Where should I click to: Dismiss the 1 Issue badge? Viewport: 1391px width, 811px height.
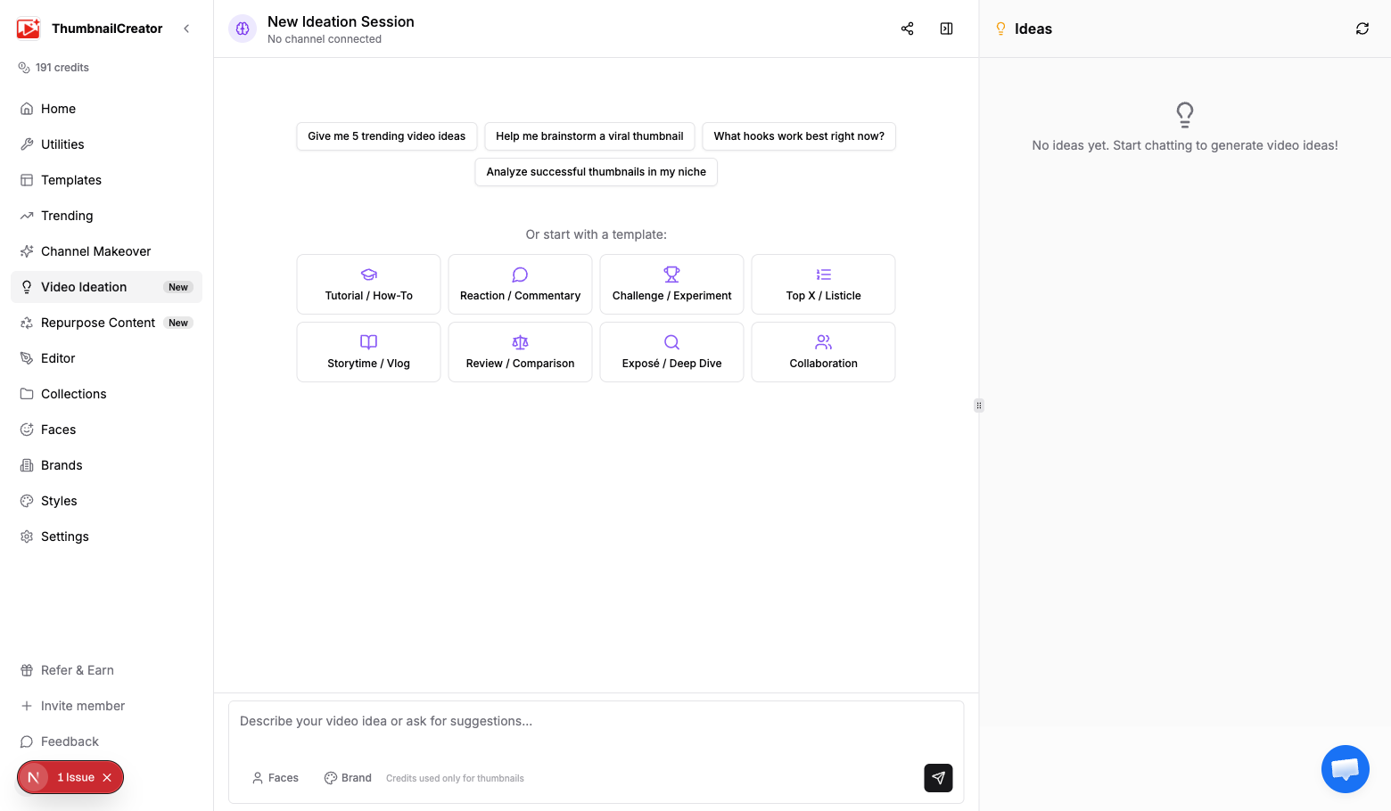[106, 776]
